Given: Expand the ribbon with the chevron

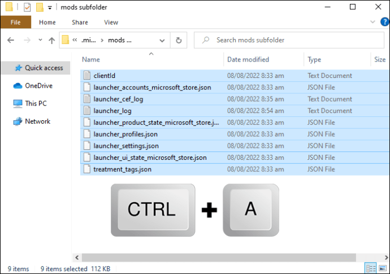Looking at the screenshot, I should coord(372,22).
